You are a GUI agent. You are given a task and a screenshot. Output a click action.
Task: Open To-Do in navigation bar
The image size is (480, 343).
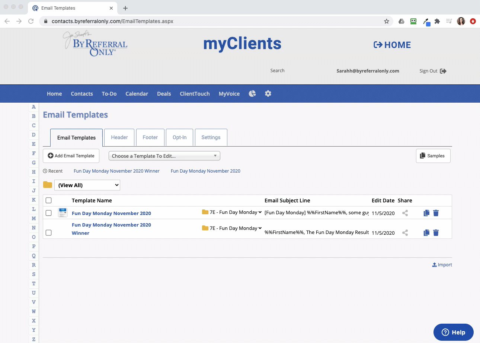pos(109,94)
